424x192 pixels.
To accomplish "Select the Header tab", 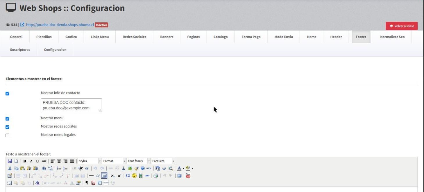I will click(336, 37).
